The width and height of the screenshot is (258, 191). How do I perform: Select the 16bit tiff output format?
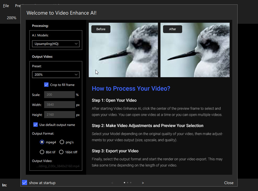[x=61, y=152]
